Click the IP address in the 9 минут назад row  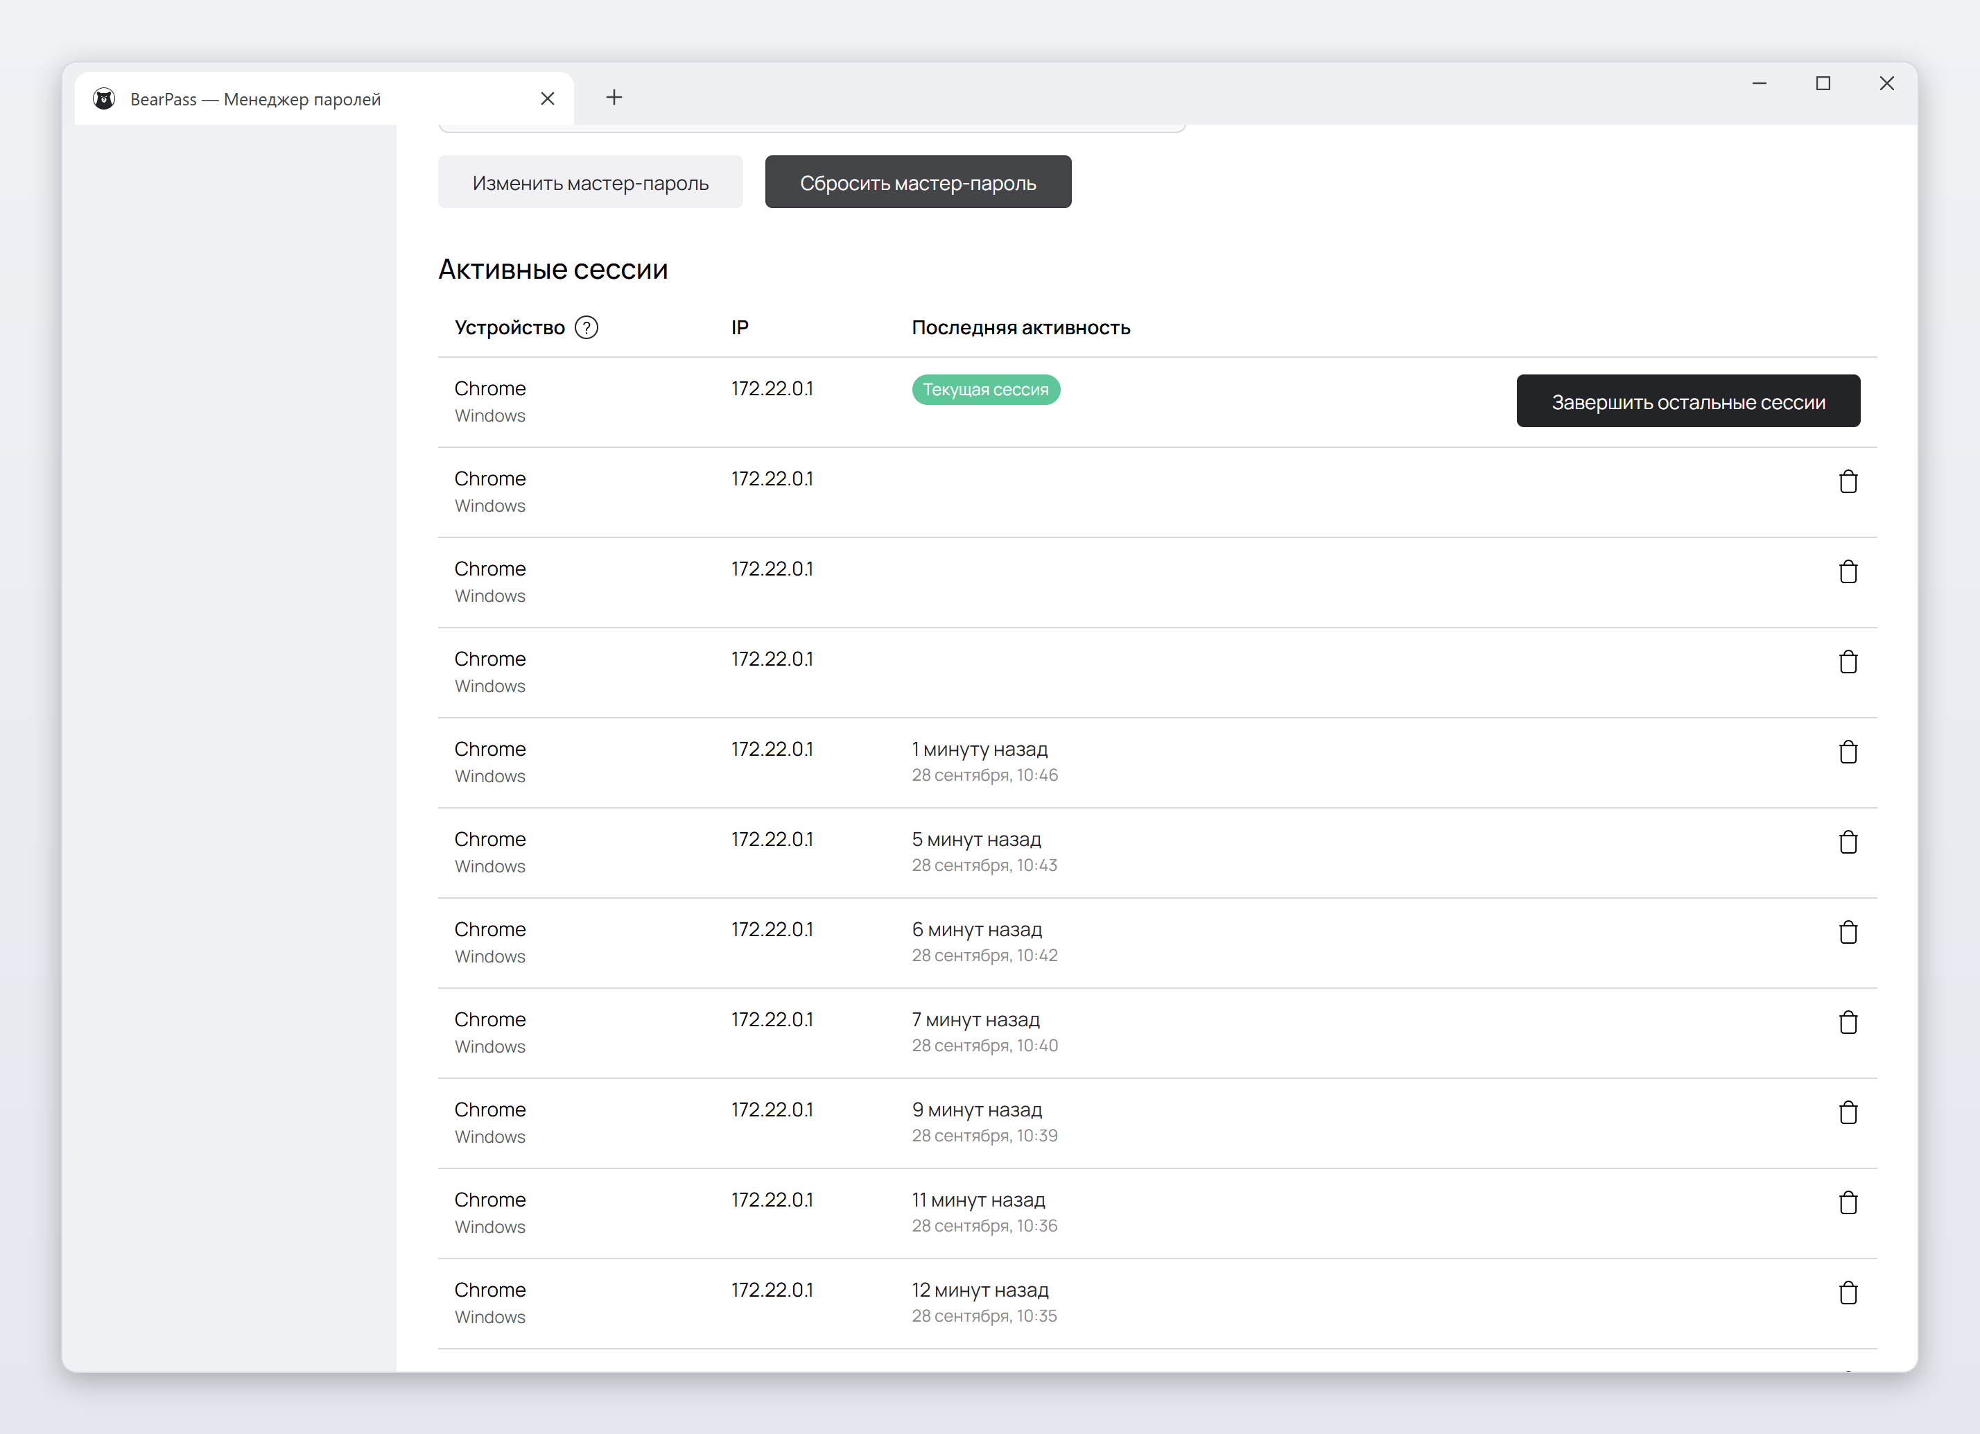point(772,1110)
